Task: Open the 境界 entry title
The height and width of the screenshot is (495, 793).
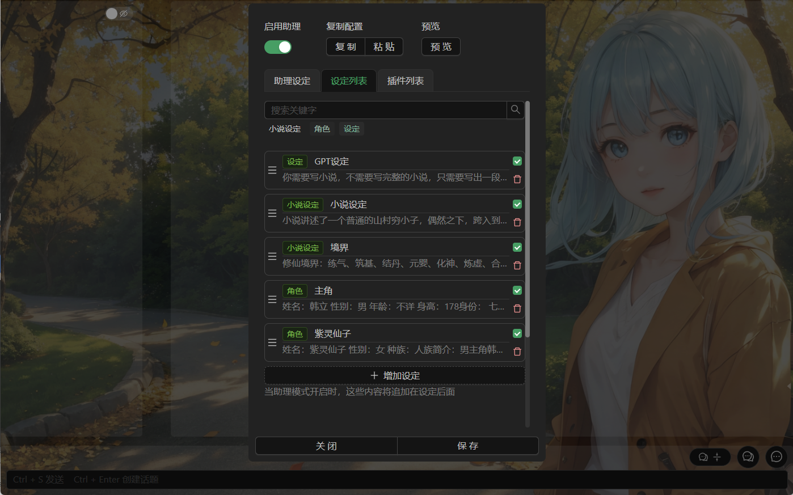Action: (x=339, y=248)
